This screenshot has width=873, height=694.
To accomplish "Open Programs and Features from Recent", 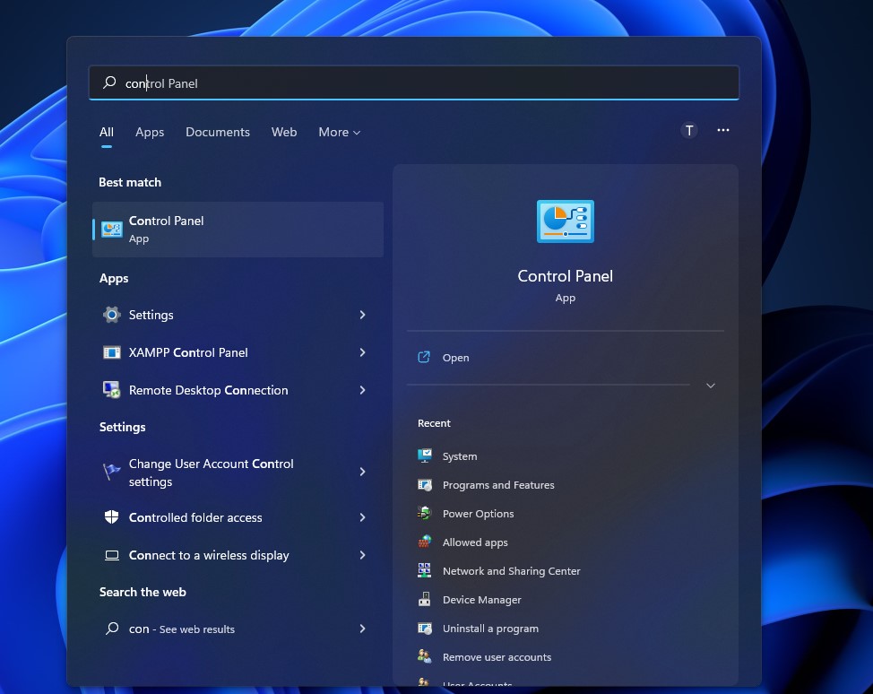I will [x=498, y=485].
